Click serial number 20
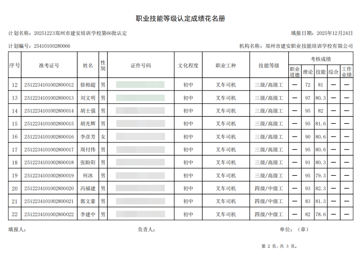 coord(15,189)
